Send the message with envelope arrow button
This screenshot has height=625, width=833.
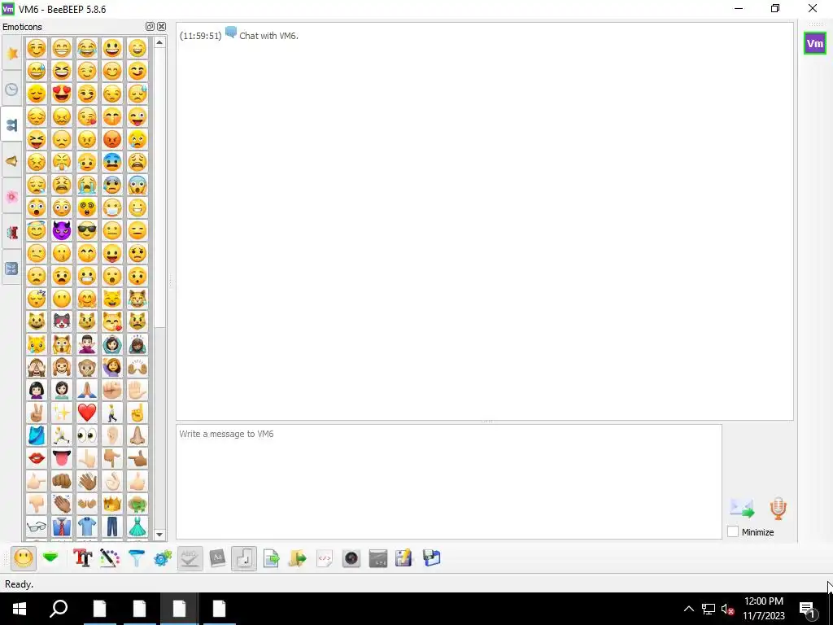(x=742, y=508)
